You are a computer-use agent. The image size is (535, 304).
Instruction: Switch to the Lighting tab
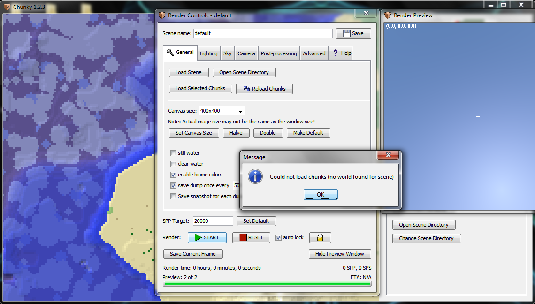[x=208, y=53]
